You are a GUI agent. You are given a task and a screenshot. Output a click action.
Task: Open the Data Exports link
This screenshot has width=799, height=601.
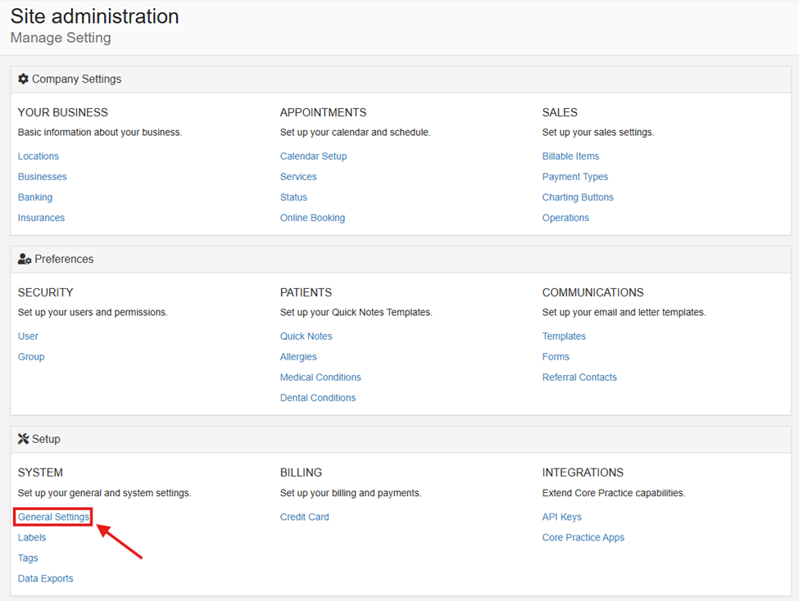46,579
